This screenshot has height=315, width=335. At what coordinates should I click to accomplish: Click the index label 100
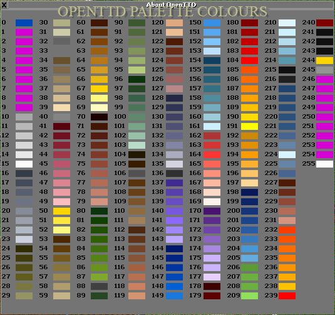pyautogui.click(x=120, y=117)
